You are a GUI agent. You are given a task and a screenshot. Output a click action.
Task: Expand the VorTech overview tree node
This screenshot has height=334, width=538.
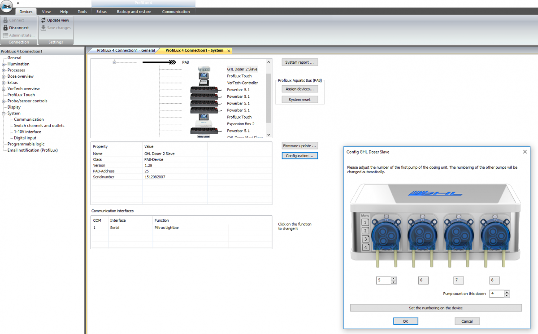(x=4, y=89)
